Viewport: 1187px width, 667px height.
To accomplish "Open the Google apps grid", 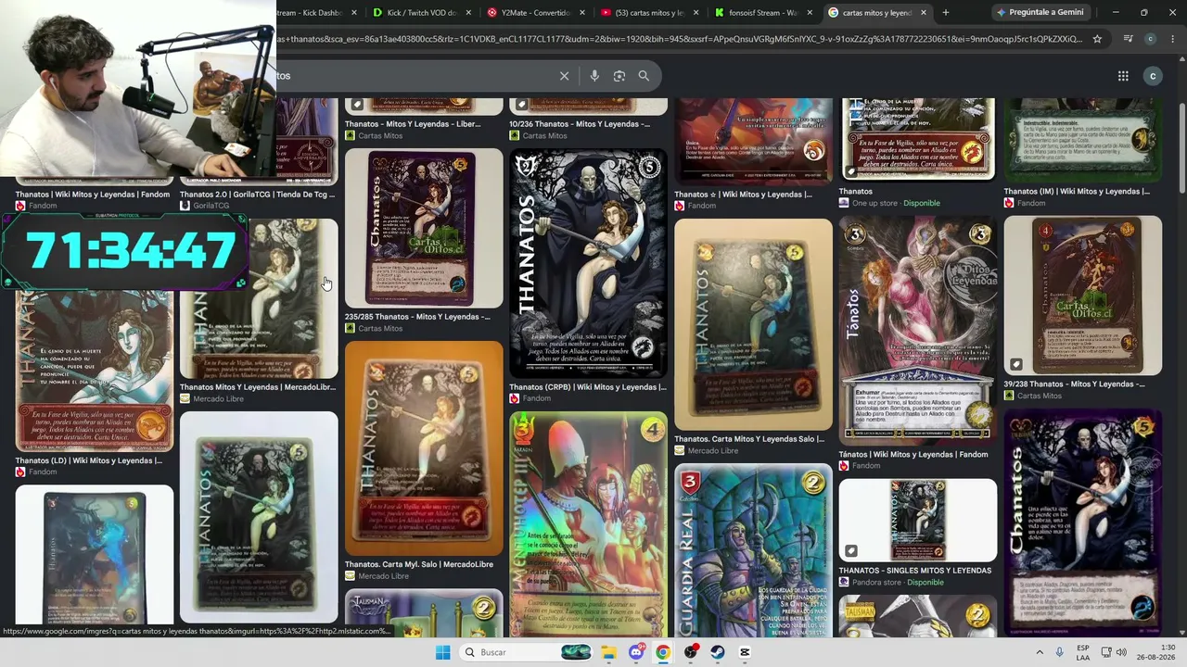I will tap(1123, 76).
